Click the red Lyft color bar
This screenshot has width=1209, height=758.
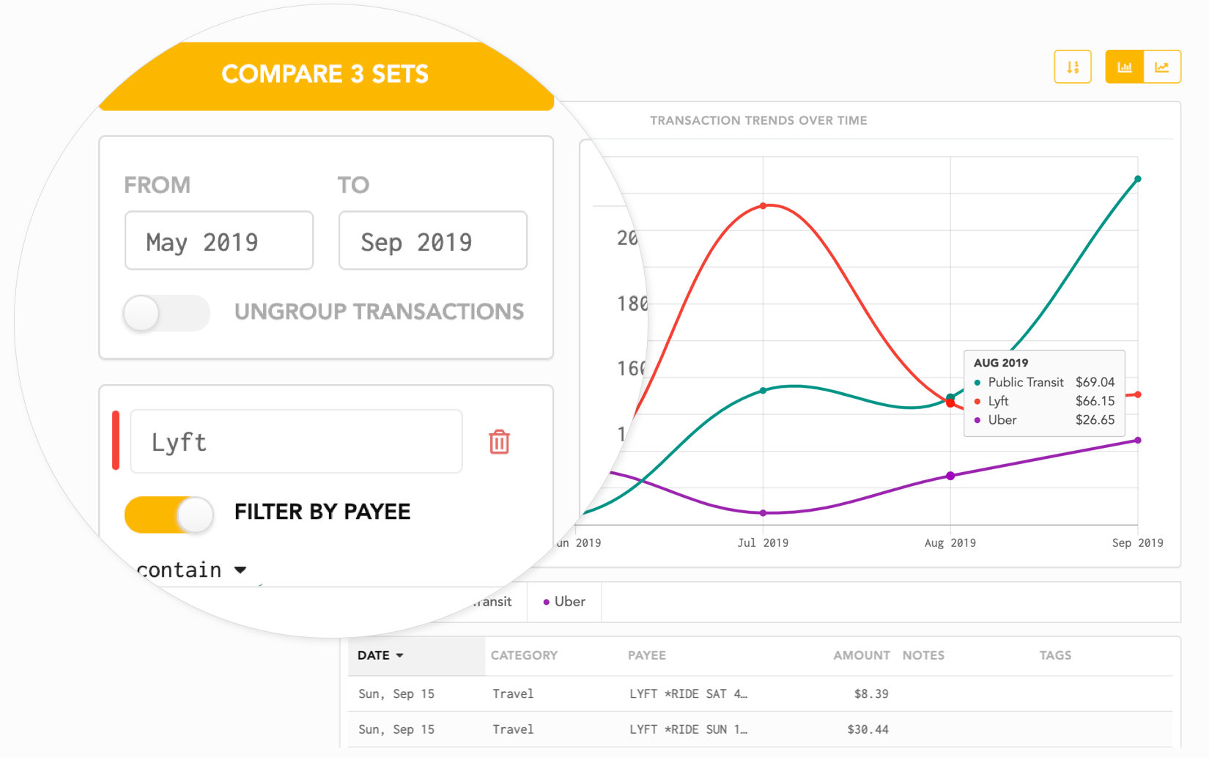click(116, 441)
